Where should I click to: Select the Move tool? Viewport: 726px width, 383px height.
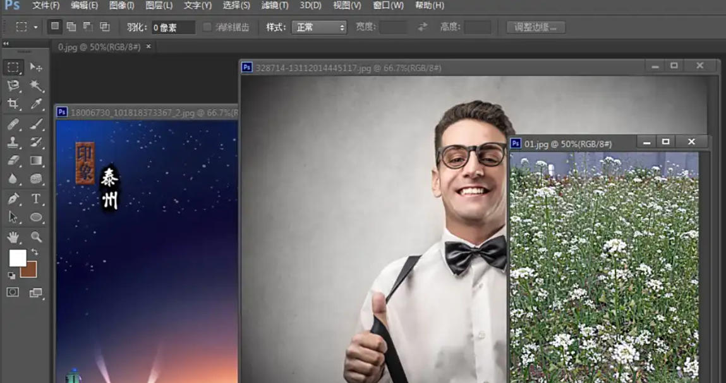[x=36, y=67]
